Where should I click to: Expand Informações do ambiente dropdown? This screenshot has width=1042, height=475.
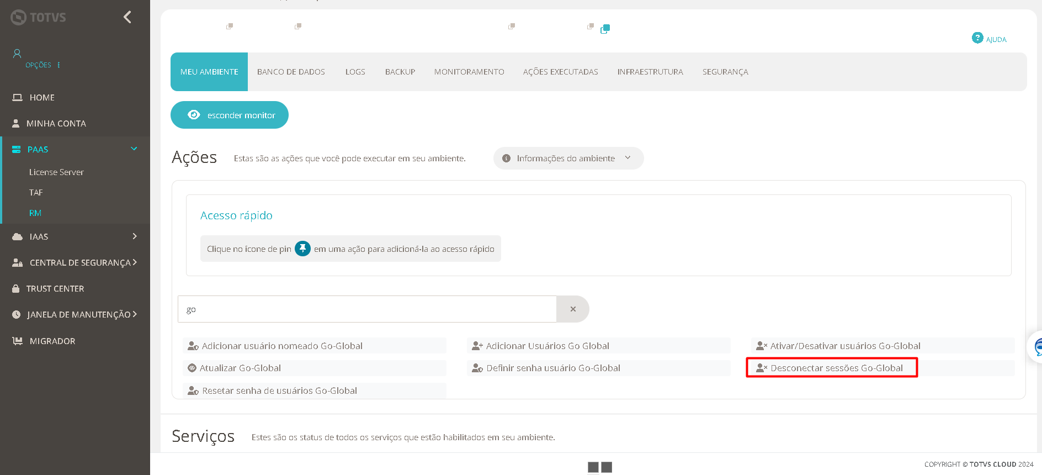tap(568, 158)
